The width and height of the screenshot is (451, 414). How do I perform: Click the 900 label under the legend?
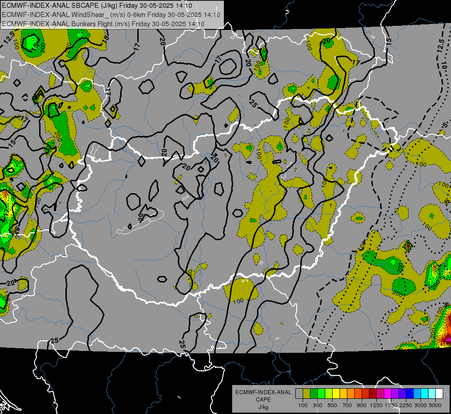[x=362, y=405]
